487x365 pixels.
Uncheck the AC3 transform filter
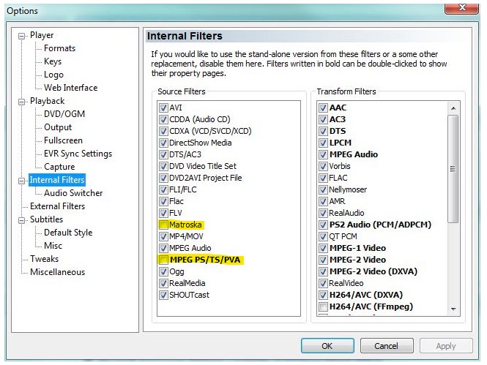323,119
